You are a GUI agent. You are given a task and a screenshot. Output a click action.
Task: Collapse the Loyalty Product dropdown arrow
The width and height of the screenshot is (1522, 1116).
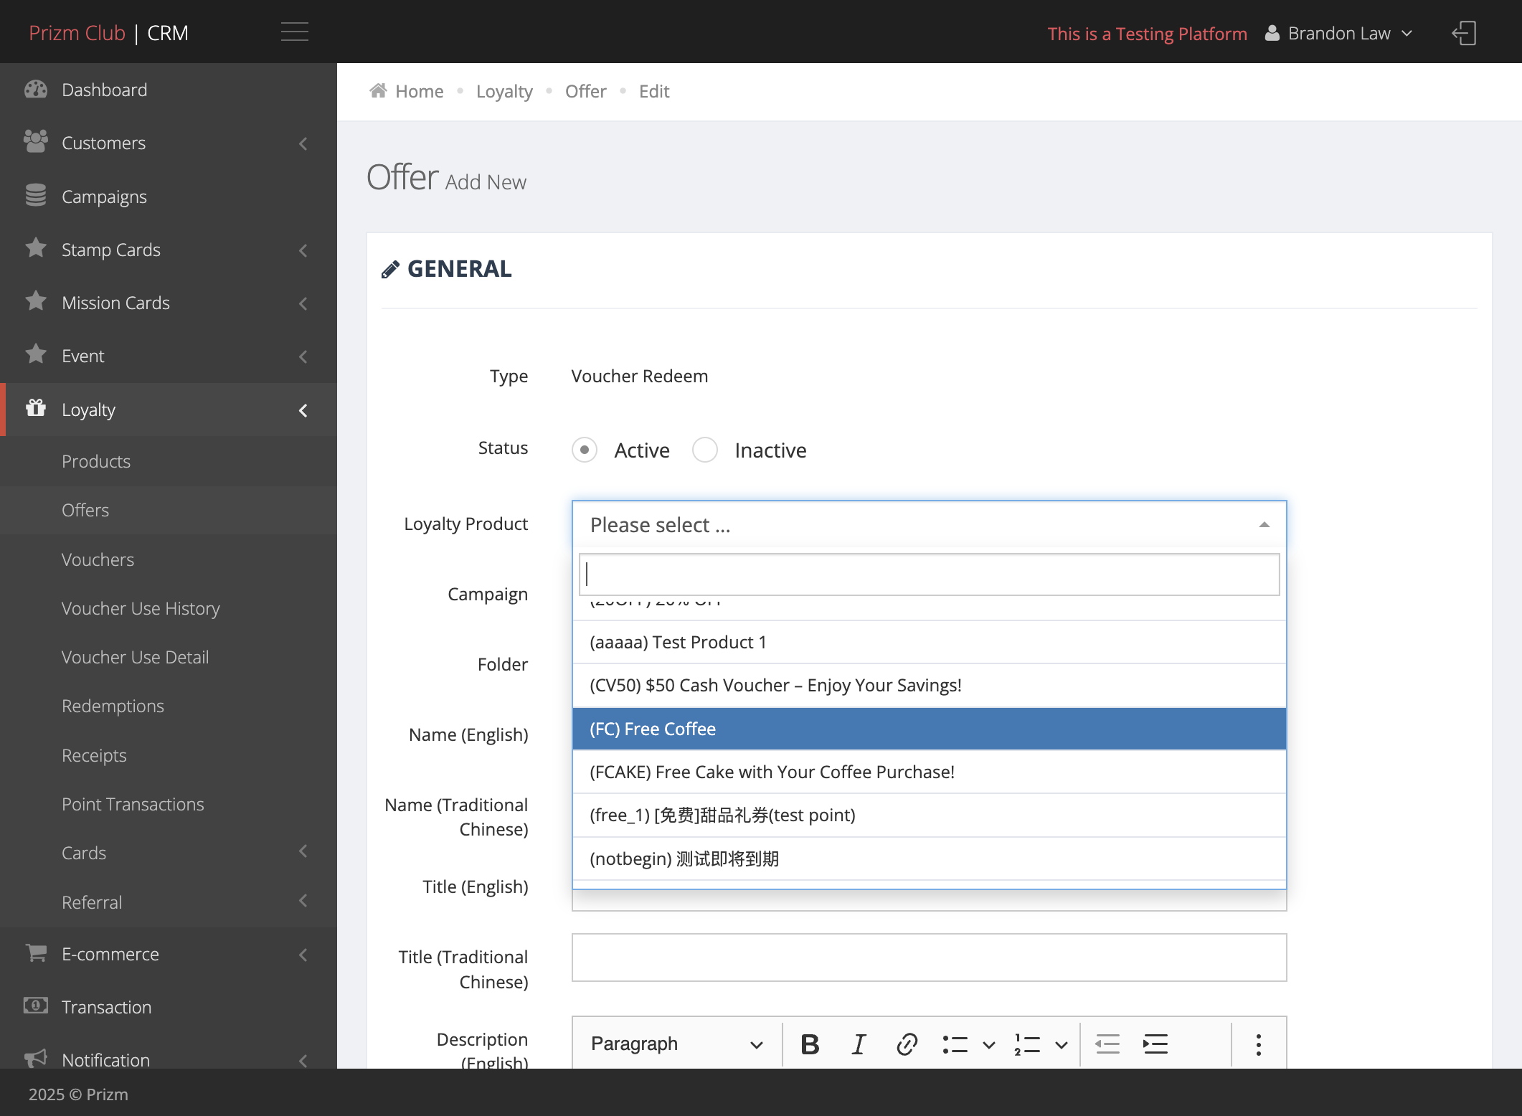[x=1265, y=525]
